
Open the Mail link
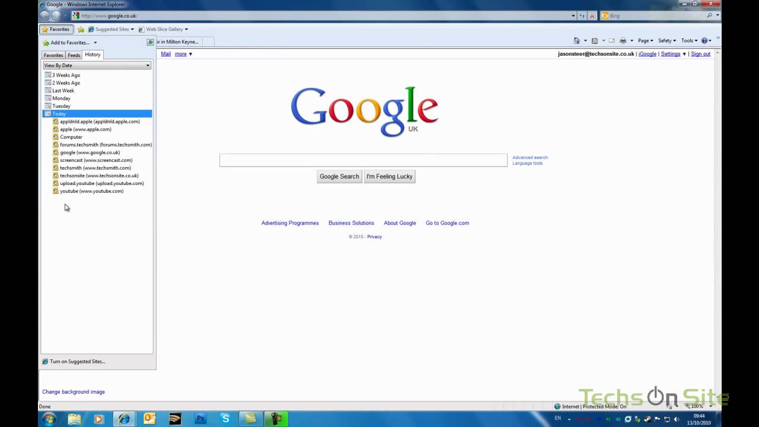[166, 54]
